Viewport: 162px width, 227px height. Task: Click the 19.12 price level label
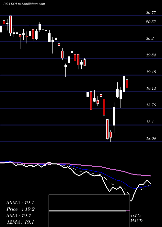click(x=151, y=89)
